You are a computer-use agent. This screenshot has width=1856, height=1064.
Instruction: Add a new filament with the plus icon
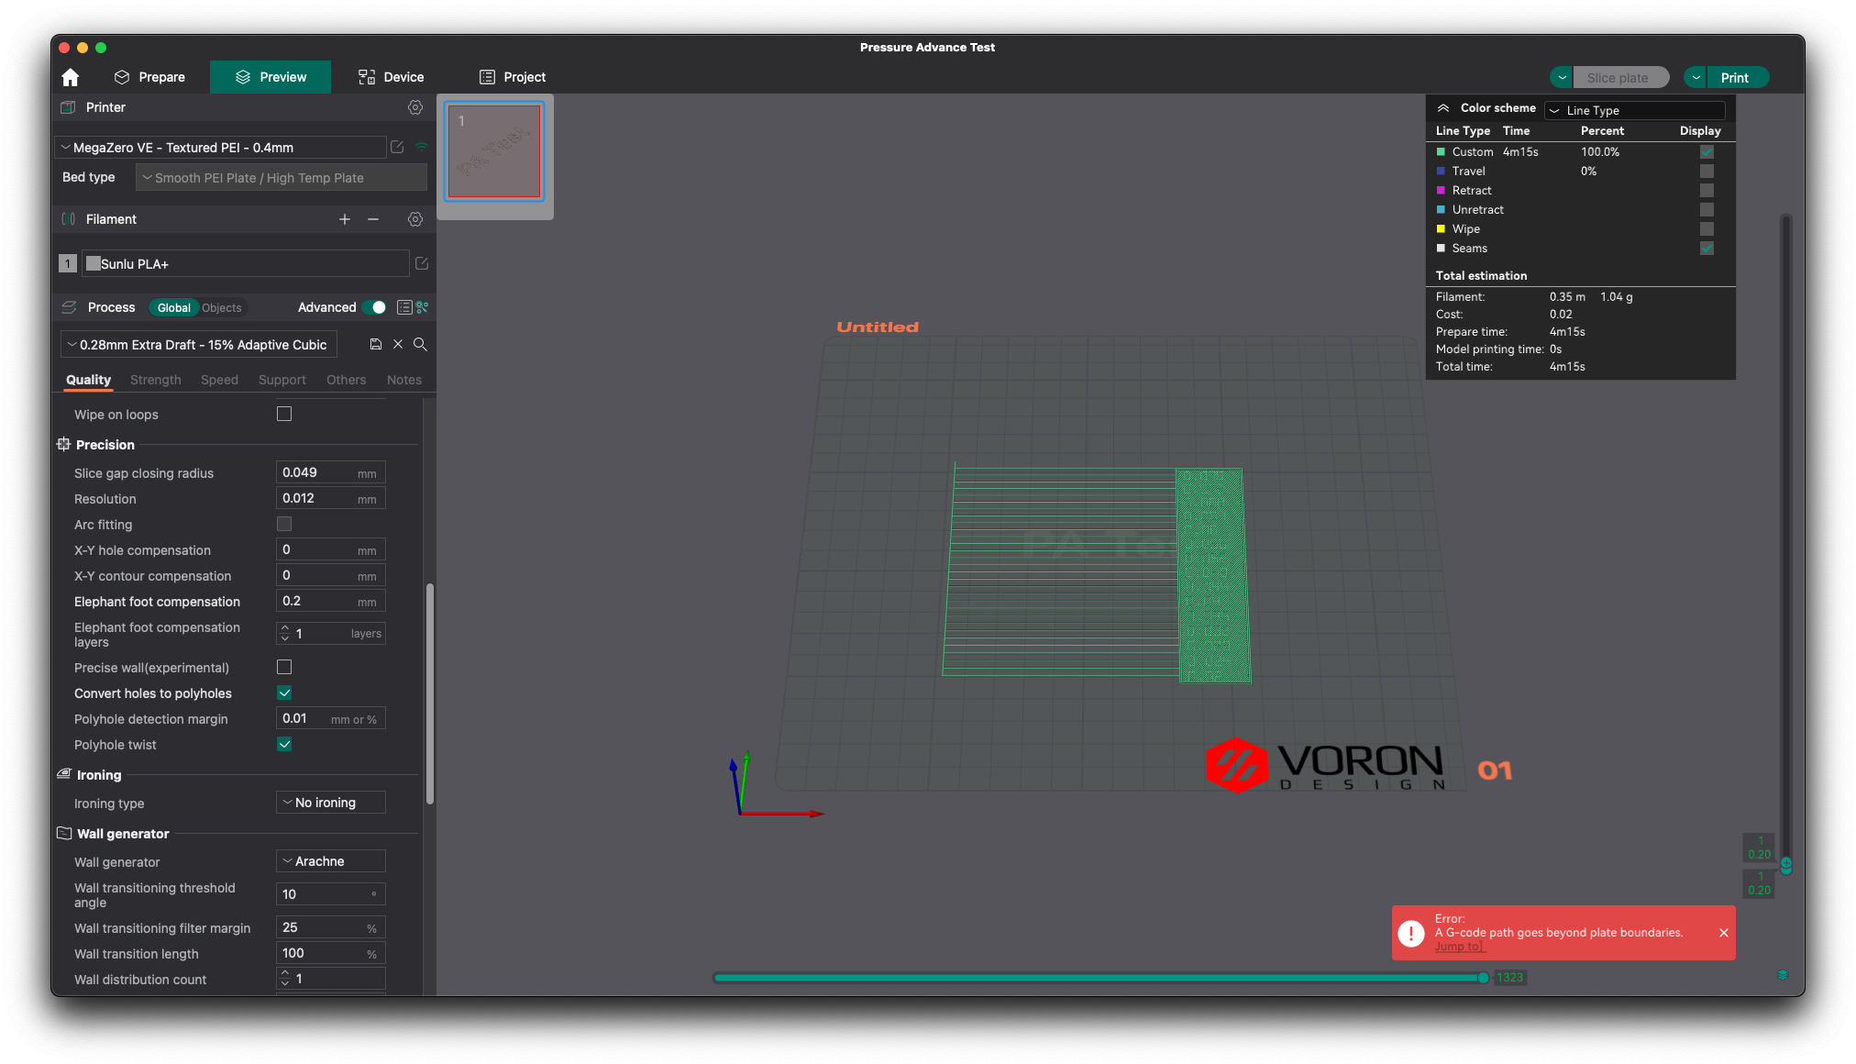click(345, 219)
